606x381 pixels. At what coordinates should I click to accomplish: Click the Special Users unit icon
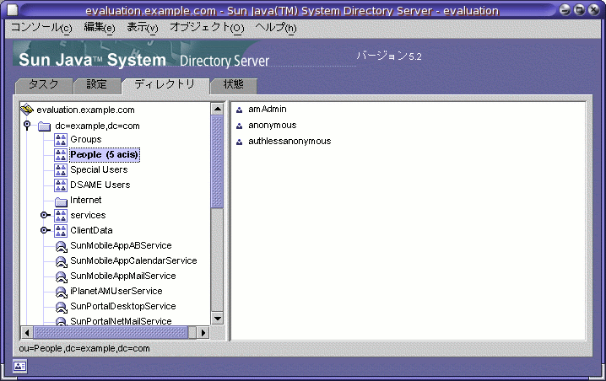pyautogui.click(x=61, y=169)
